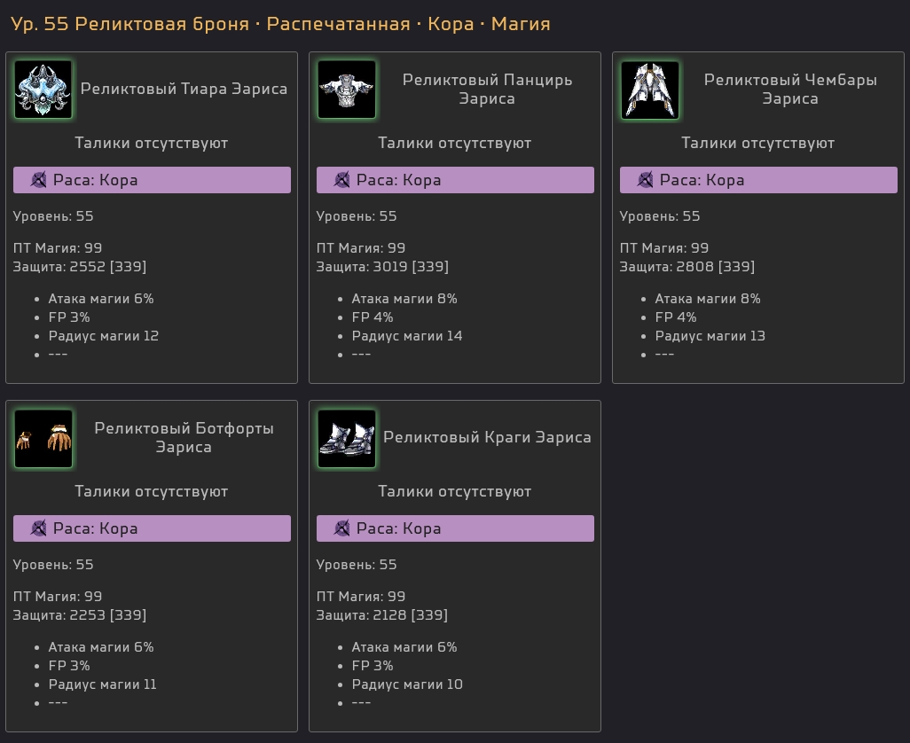Click the 'Защита: 2253 [339]' value
Image resolution: width=910 pixels, height=743 pixels.
[80, 614]
